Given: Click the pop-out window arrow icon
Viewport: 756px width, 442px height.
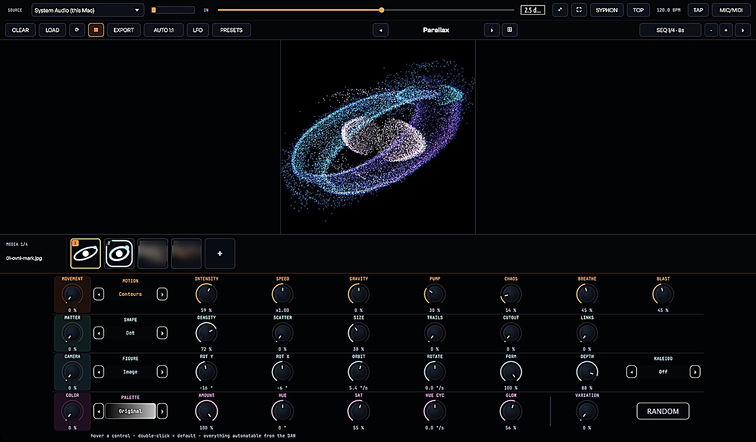Looking at the screenshot, I should (560, 10).
